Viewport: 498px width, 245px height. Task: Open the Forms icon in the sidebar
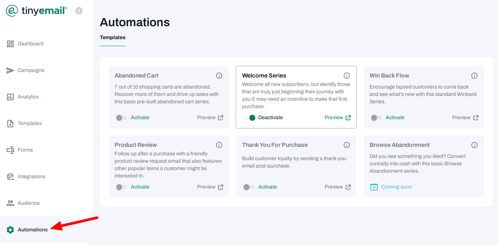[x=10, y=150]
